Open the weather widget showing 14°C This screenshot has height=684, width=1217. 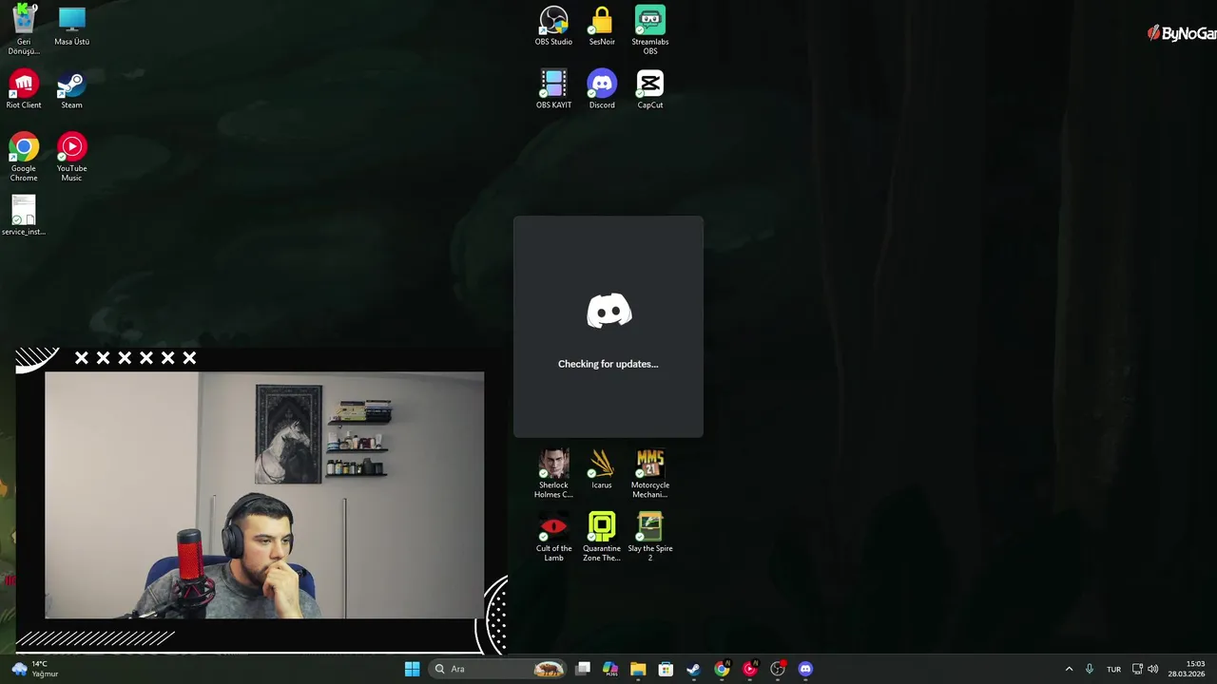(34, 669)
